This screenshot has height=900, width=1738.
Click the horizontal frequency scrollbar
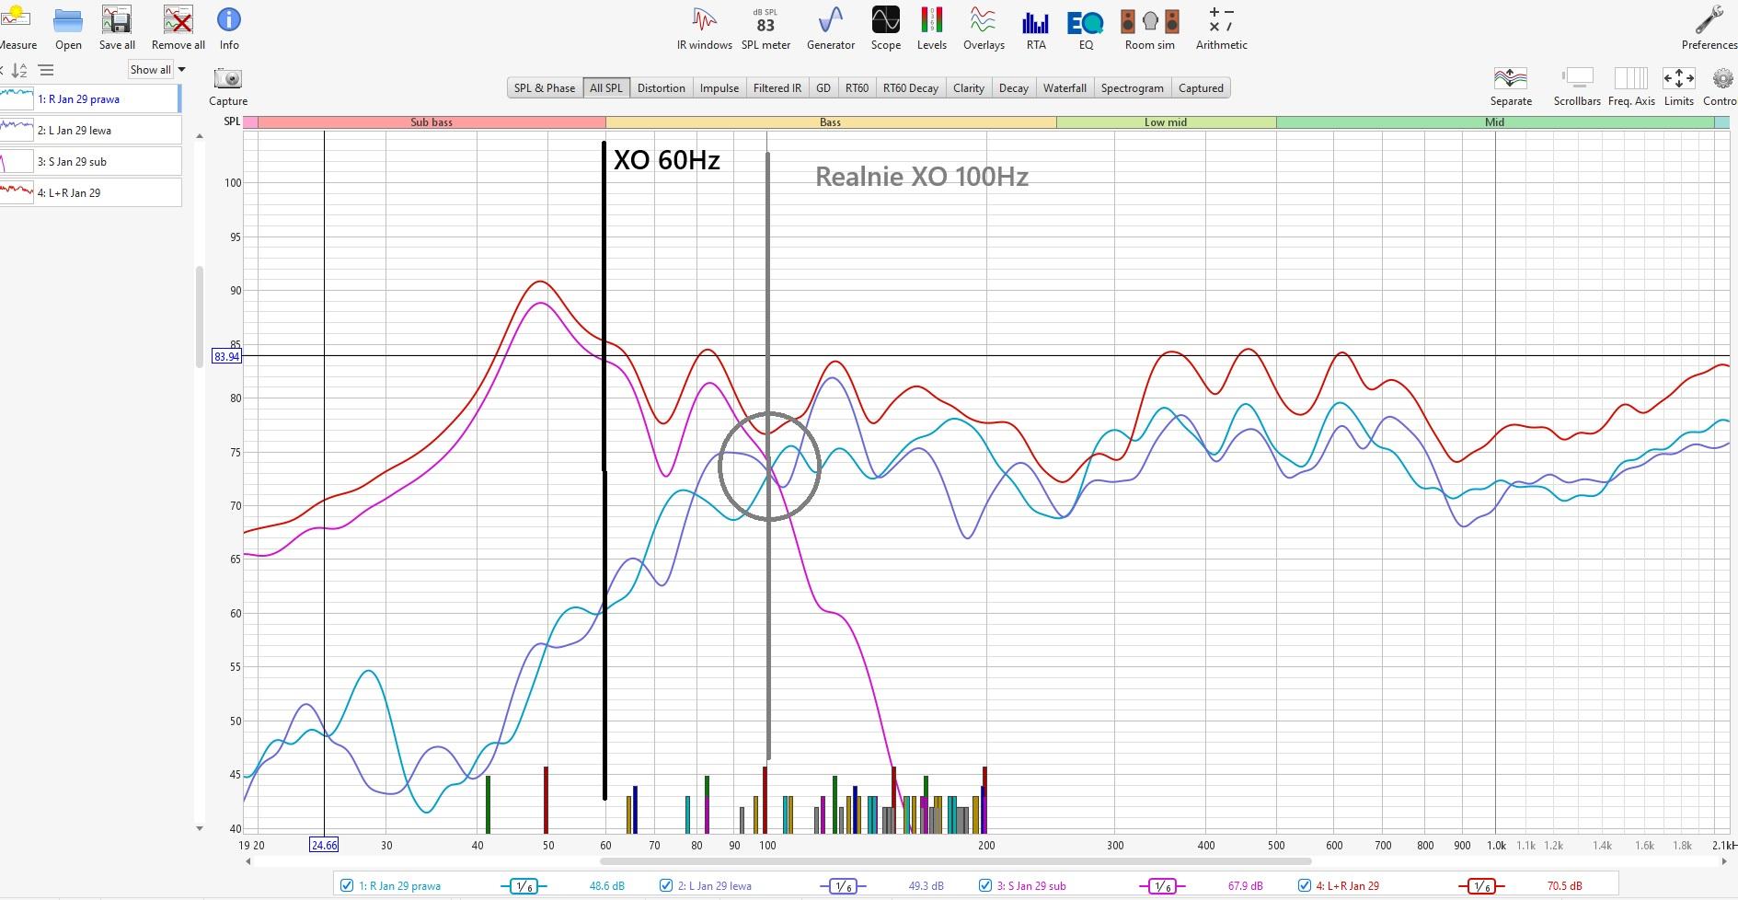coord(955,861)
